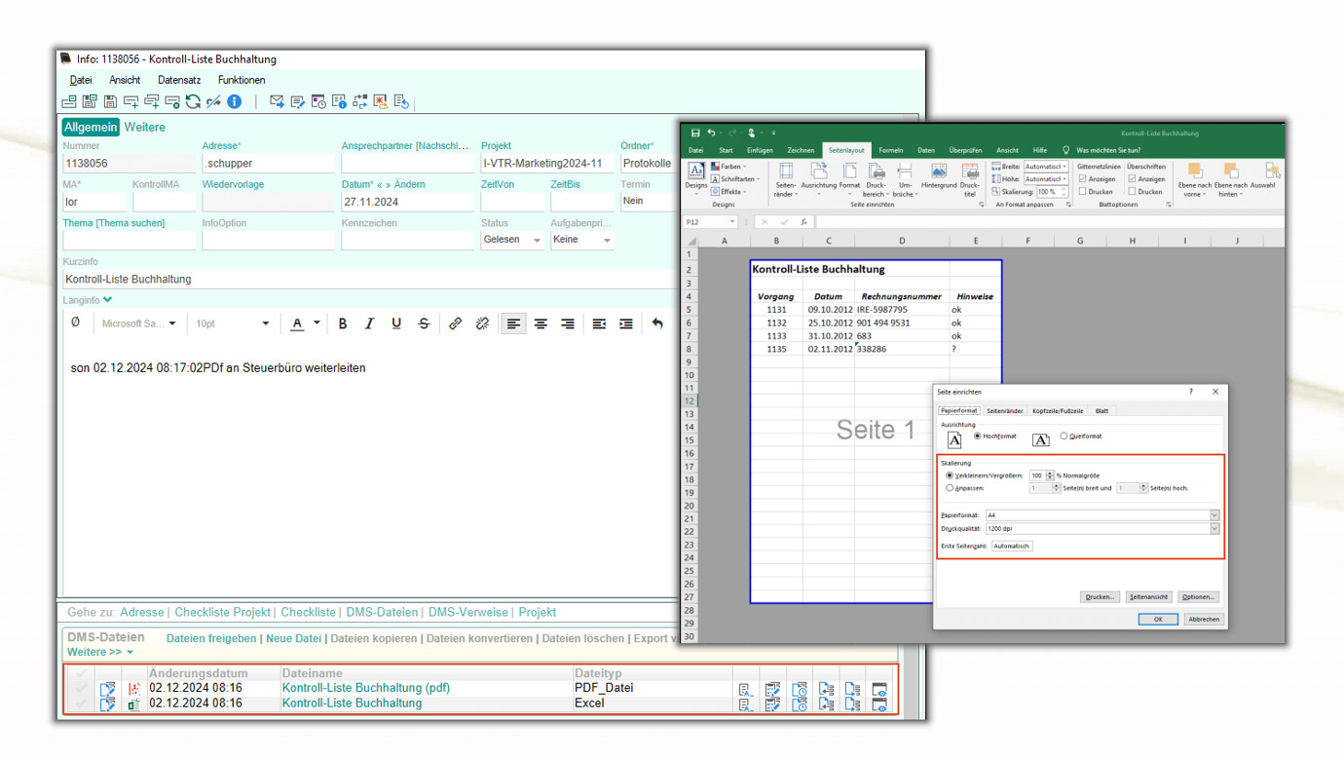Click the undo arrow in Langinfo editor

coord(657,323)
